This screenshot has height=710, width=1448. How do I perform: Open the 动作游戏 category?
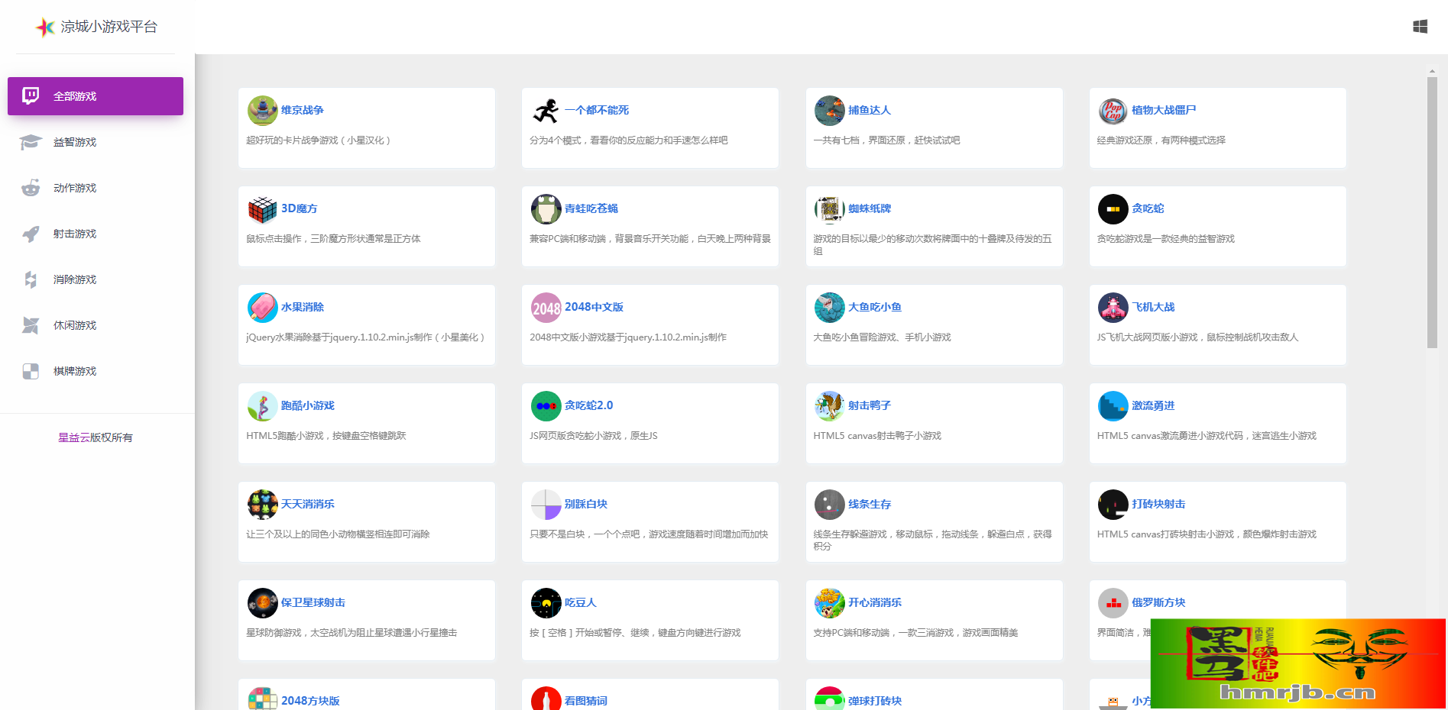pos(96,188)
